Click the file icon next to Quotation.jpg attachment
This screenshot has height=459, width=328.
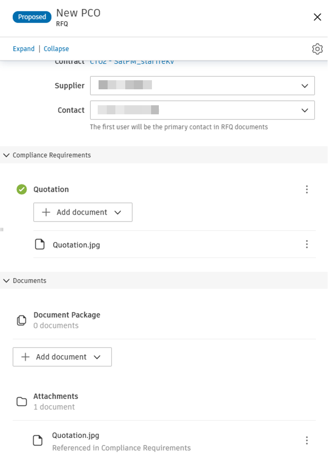pyautogui.click(x=37, y=440)
